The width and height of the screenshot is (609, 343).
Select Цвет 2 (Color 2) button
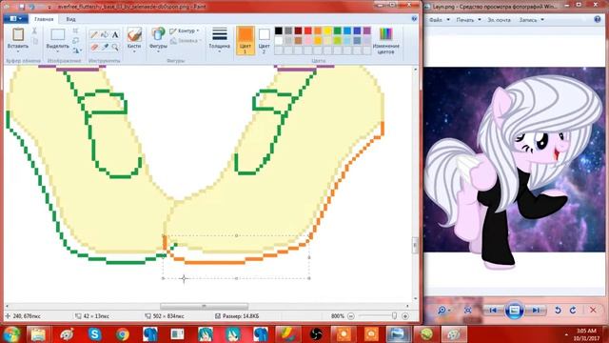[265, 40]
